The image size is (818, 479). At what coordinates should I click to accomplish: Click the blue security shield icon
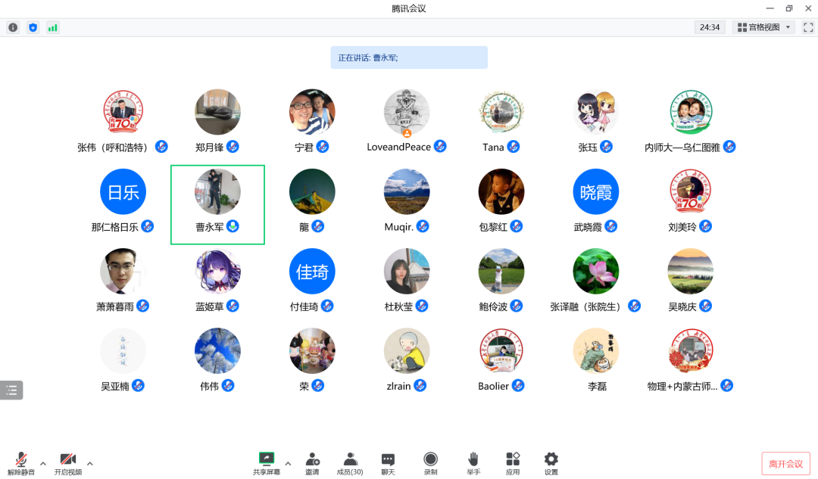pos(33,27)
